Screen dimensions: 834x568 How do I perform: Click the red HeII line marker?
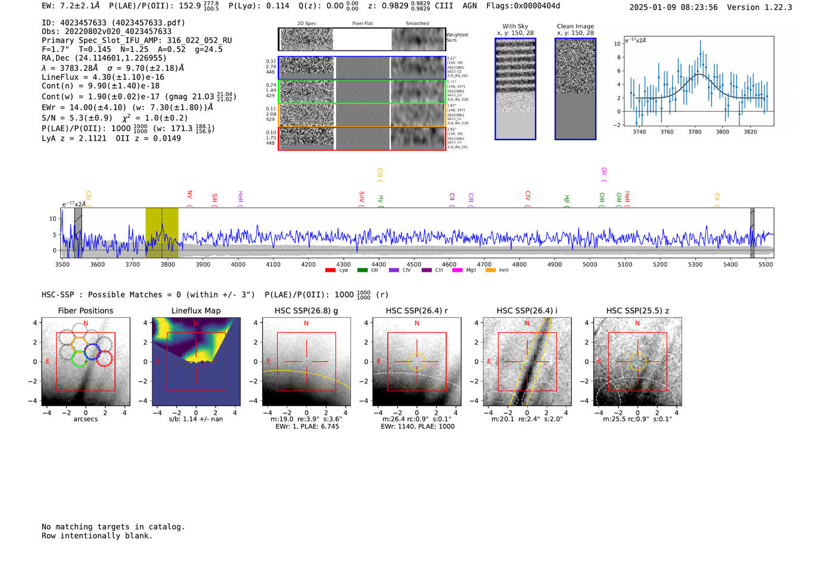[627, 200]
